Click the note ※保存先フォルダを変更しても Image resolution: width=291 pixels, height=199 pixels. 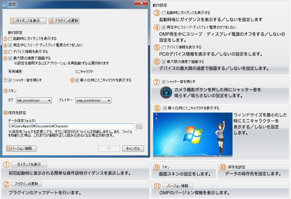pyautogui.click(x=70, y=134)
